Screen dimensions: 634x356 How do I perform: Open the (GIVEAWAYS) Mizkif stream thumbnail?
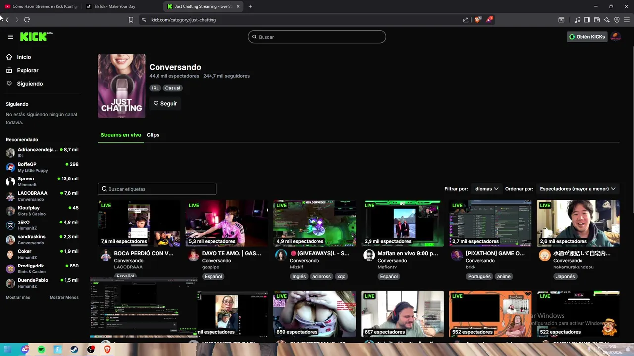pos(315,223)
